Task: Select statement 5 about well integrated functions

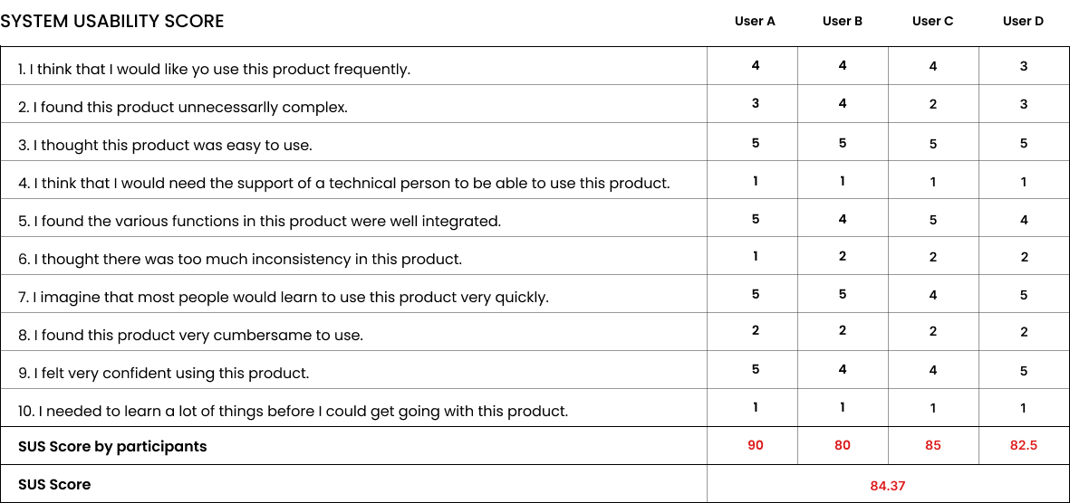Action: click(259, 221)
